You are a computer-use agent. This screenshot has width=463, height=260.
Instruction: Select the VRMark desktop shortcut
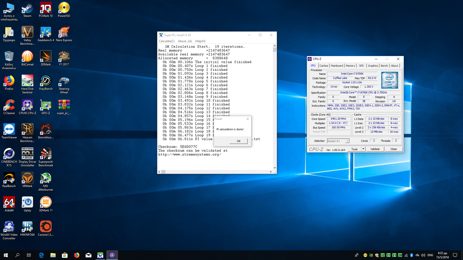(27, 180)
